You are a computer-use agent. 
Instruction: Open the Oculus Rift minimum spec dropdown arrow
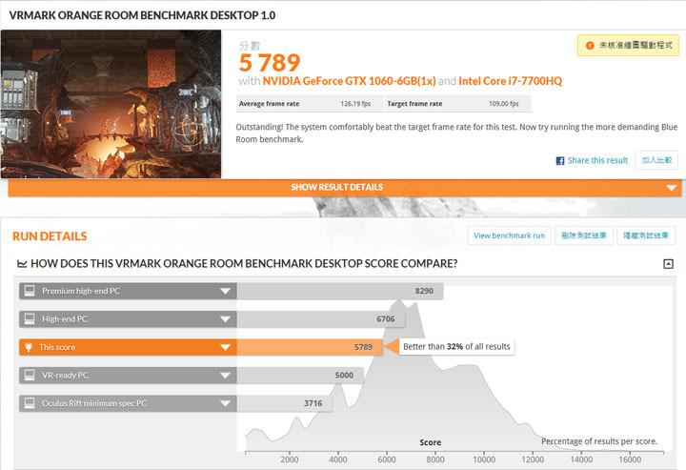pos(226,403)
